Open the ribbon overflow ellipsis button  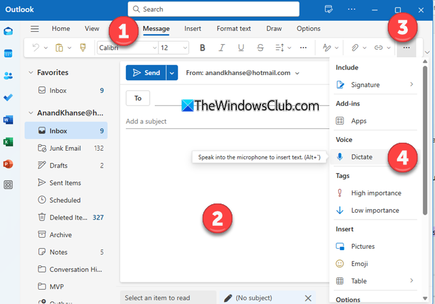[x=406, y=48]
